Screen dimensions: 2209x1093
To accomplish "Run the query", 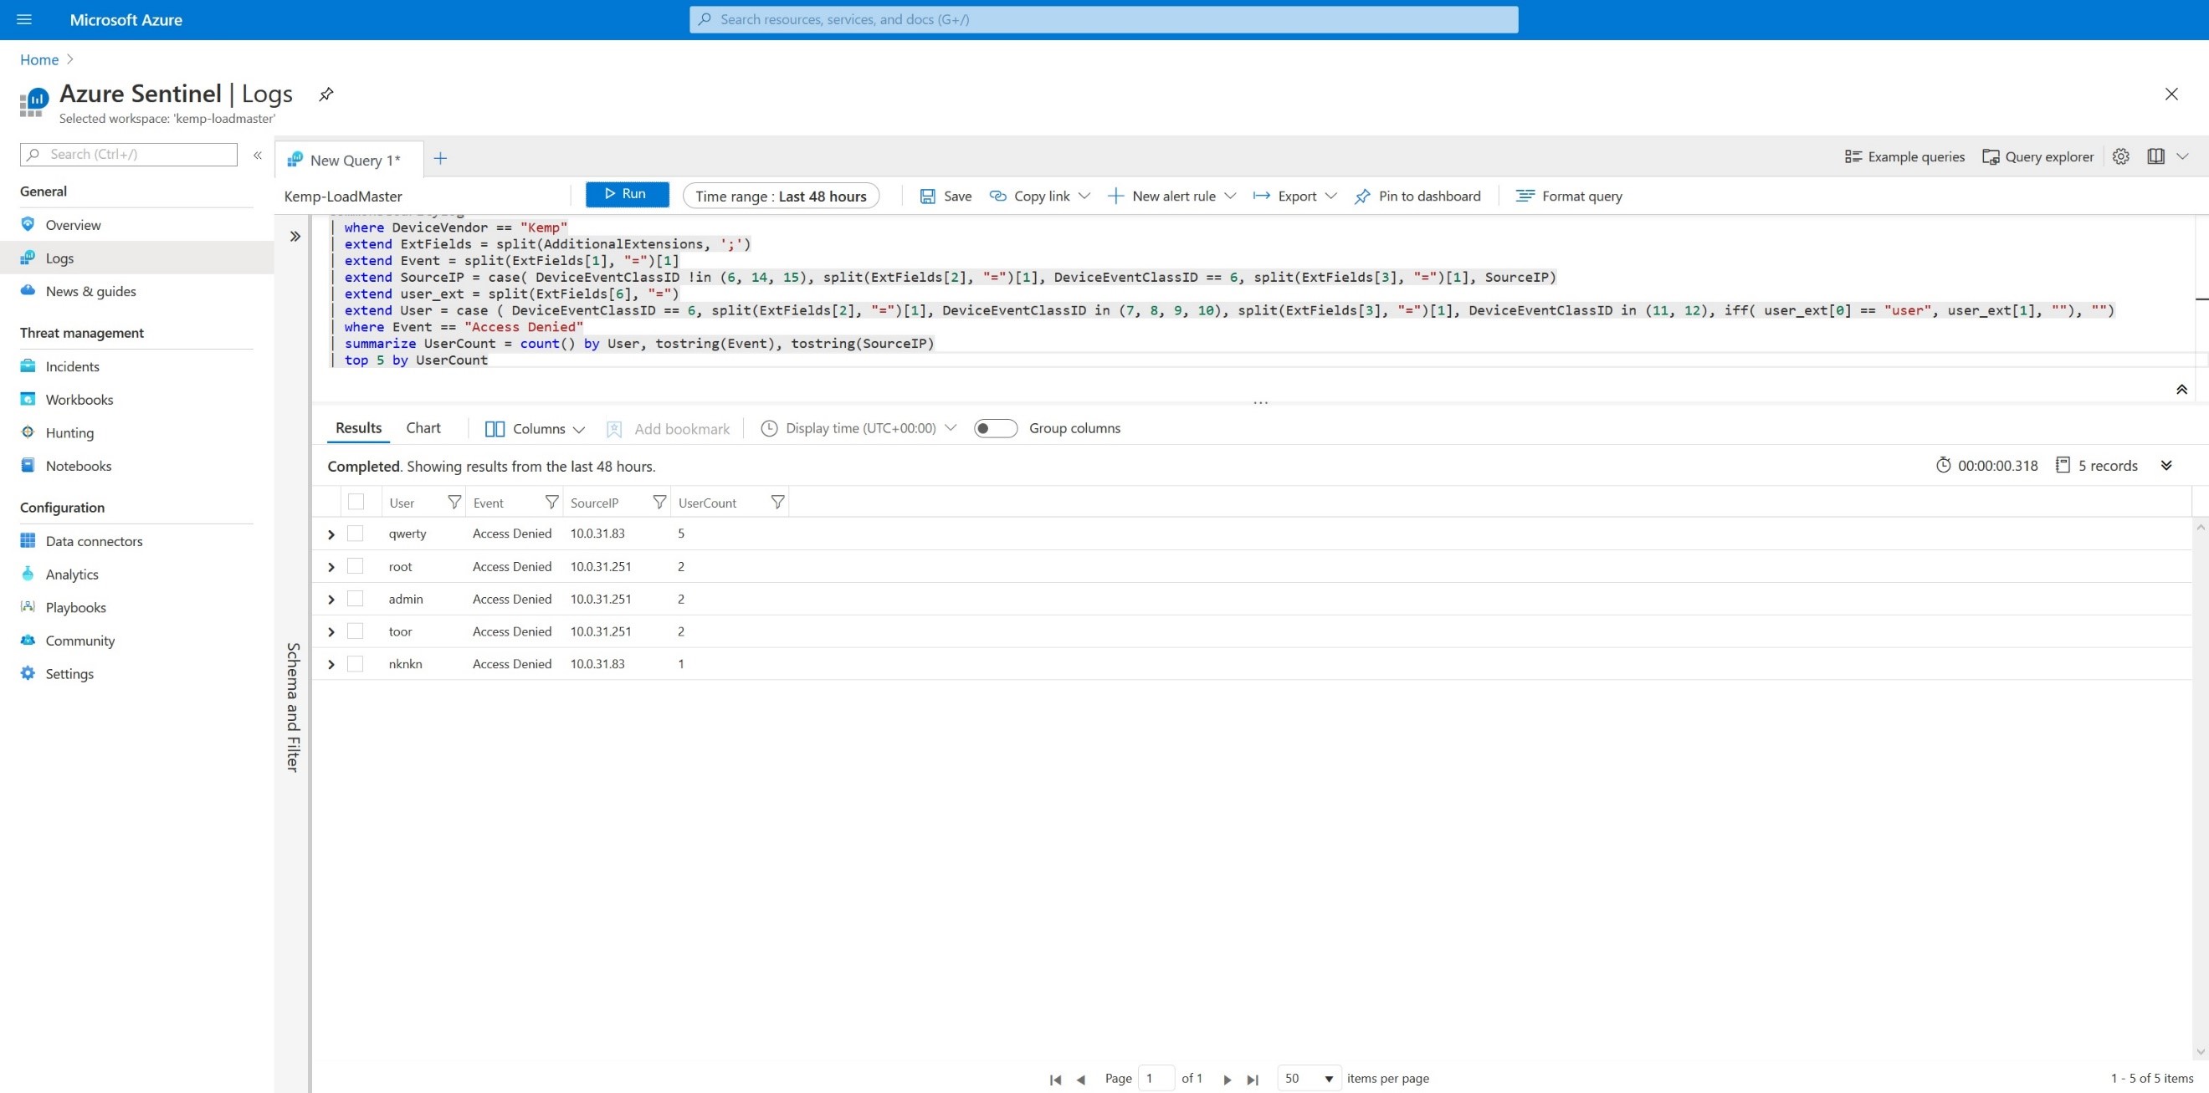I will click(x=626, y=195).
